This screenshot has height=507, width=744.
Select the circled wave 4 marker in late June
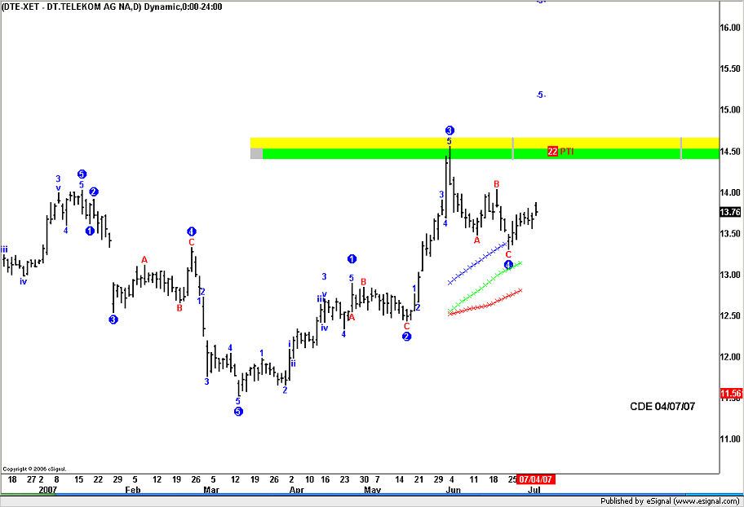click(508, 265)
